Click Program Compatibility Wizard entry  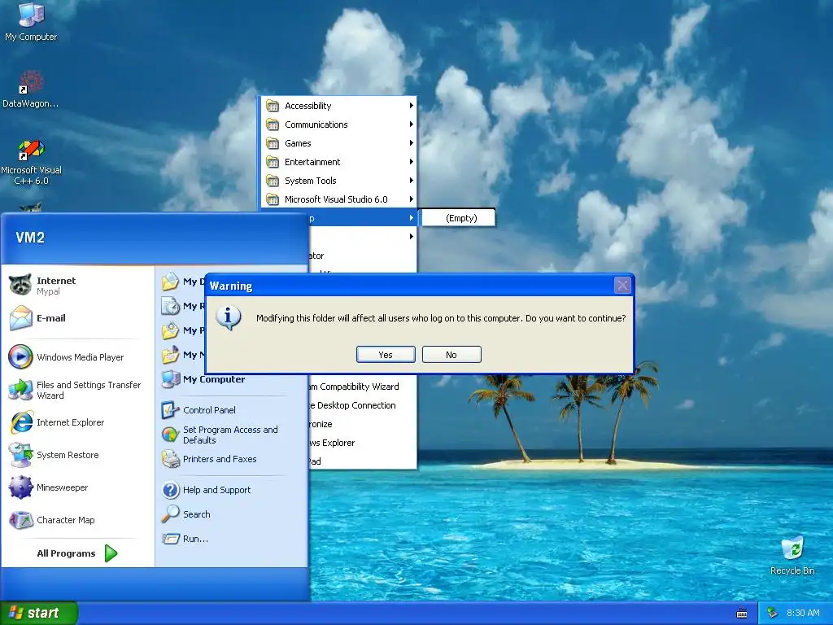363,387
